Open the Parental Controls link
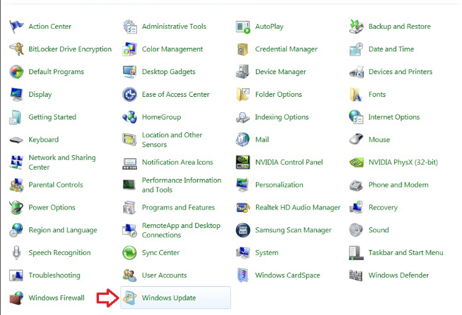The width and height of the screenshot is (462, 315). [x=56, y=185]
